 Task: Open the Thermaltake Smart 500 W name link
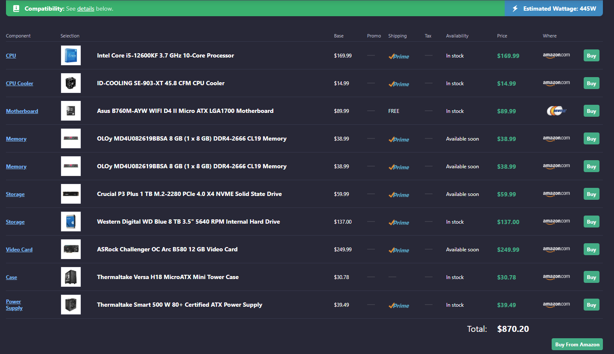click(180, 305)
